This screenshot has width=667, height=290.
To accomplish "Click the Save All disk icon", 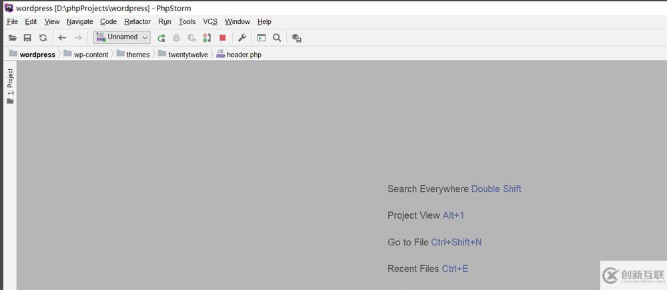I will pyautogui.click(x=27, y=38).
